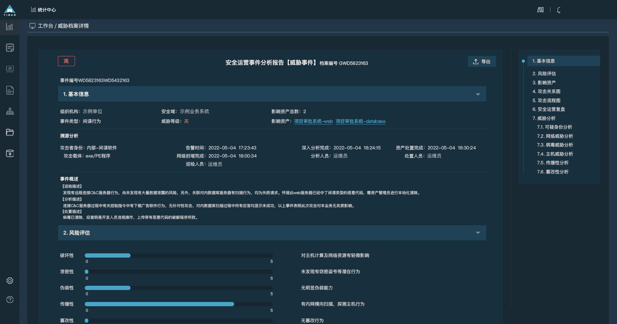Open the monitor eye sidebar icon
The height and width of the screenshot is (324, 617).
click(10, 68)
